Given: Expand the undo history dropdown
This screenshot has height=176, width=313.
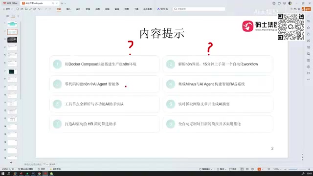Looking at the screenshot, I should click(42, 9).
